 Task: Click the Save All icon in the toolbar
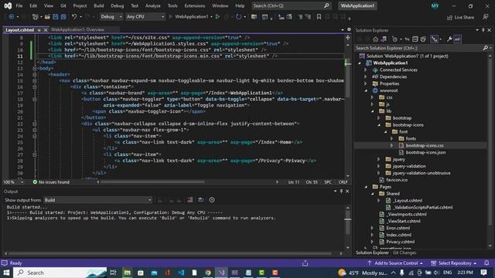63,17
